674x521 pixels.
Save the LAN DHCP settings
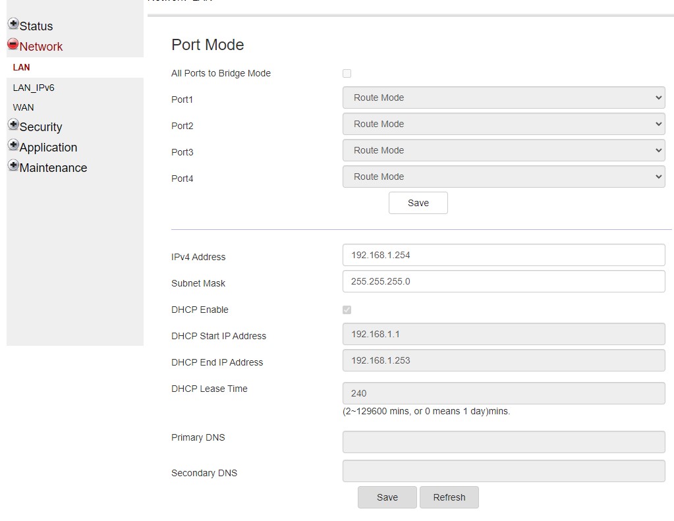pyautogui.click(x=387, y=497)
